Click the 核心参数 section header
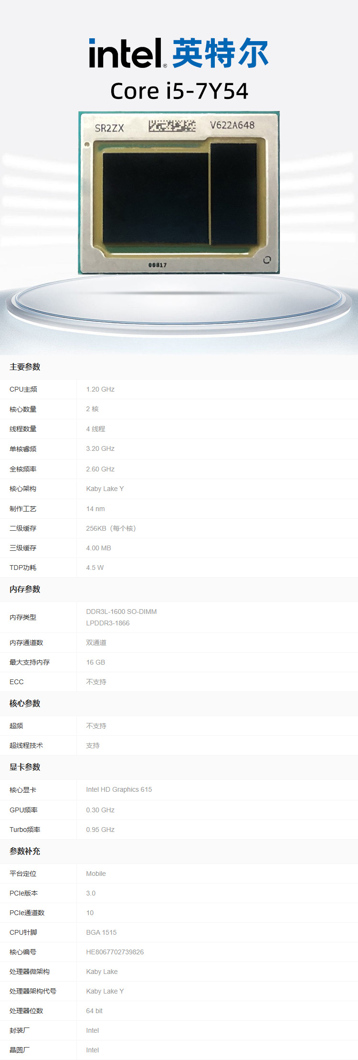The height and width of the screenshot is (1060, 358). pyautogui.click(x=25, y=703)
